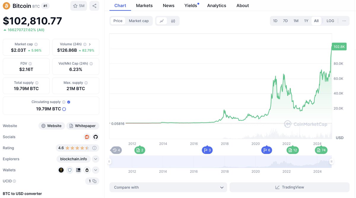This screenshot has height=198, width=356.
Task: Click the Total supply info icon
Action: click(37, 83)
